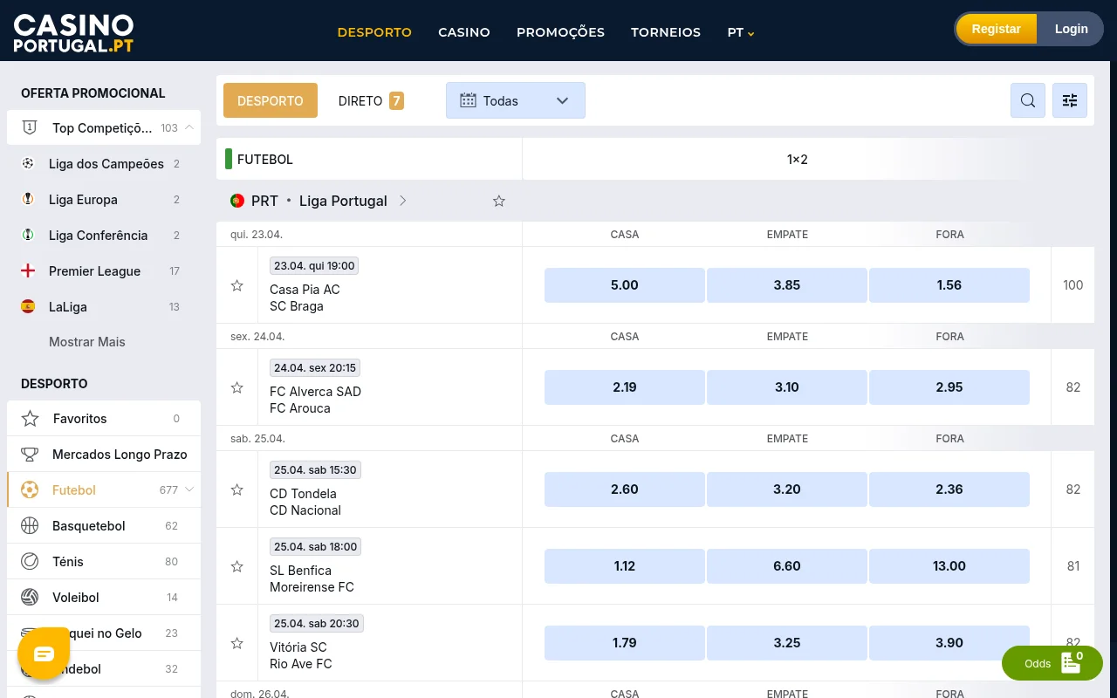Click the Casino Portugal logo

pyautogui.click(x=73, y=33)
